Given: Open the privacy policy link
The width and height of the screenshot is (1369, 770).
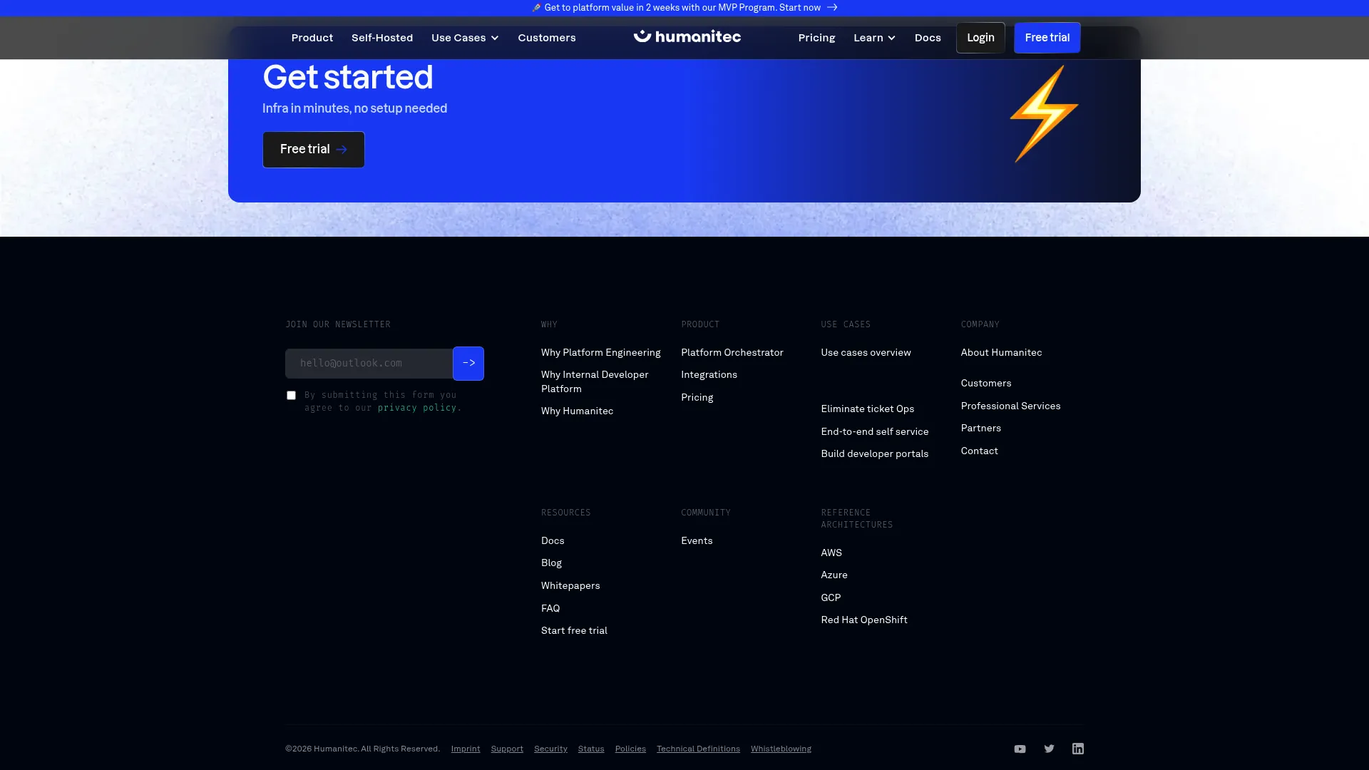Looking at the screenshot, I should coord(417,408).
